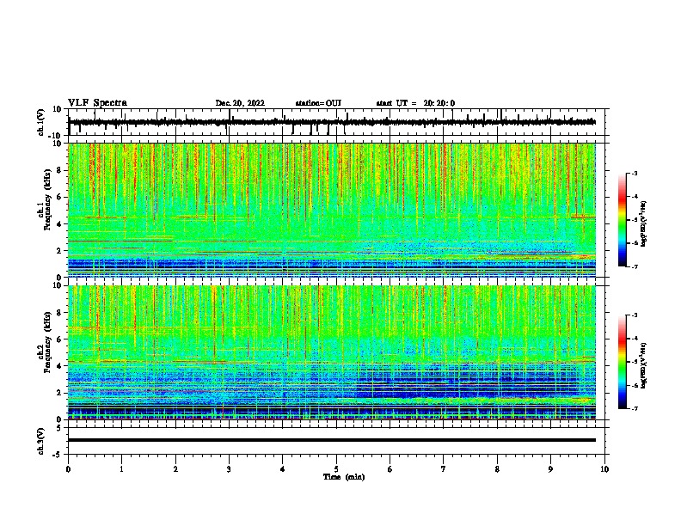The width and height of the screenshot is (681, 526).
Task: Click time axis tick label '10'
Action: 604,469
